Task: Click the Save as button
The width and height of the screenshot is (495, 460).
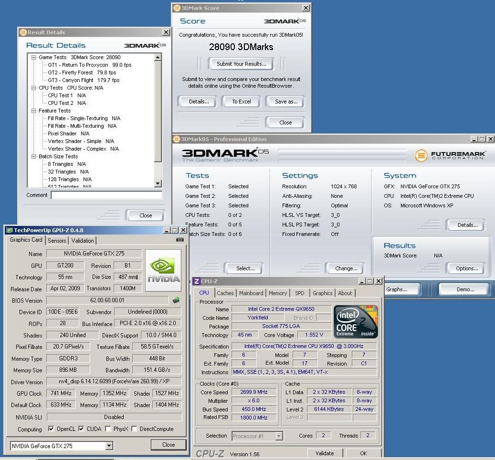Action: 286,102
